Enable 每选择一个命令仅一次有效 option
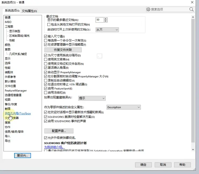 [45, 40]
